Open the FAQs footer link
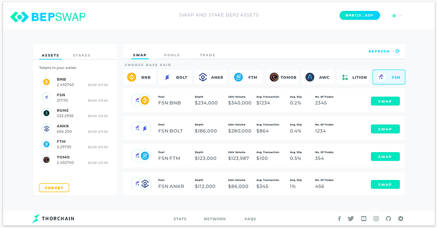This screenshot has width=437, height=228. point(250,219)
